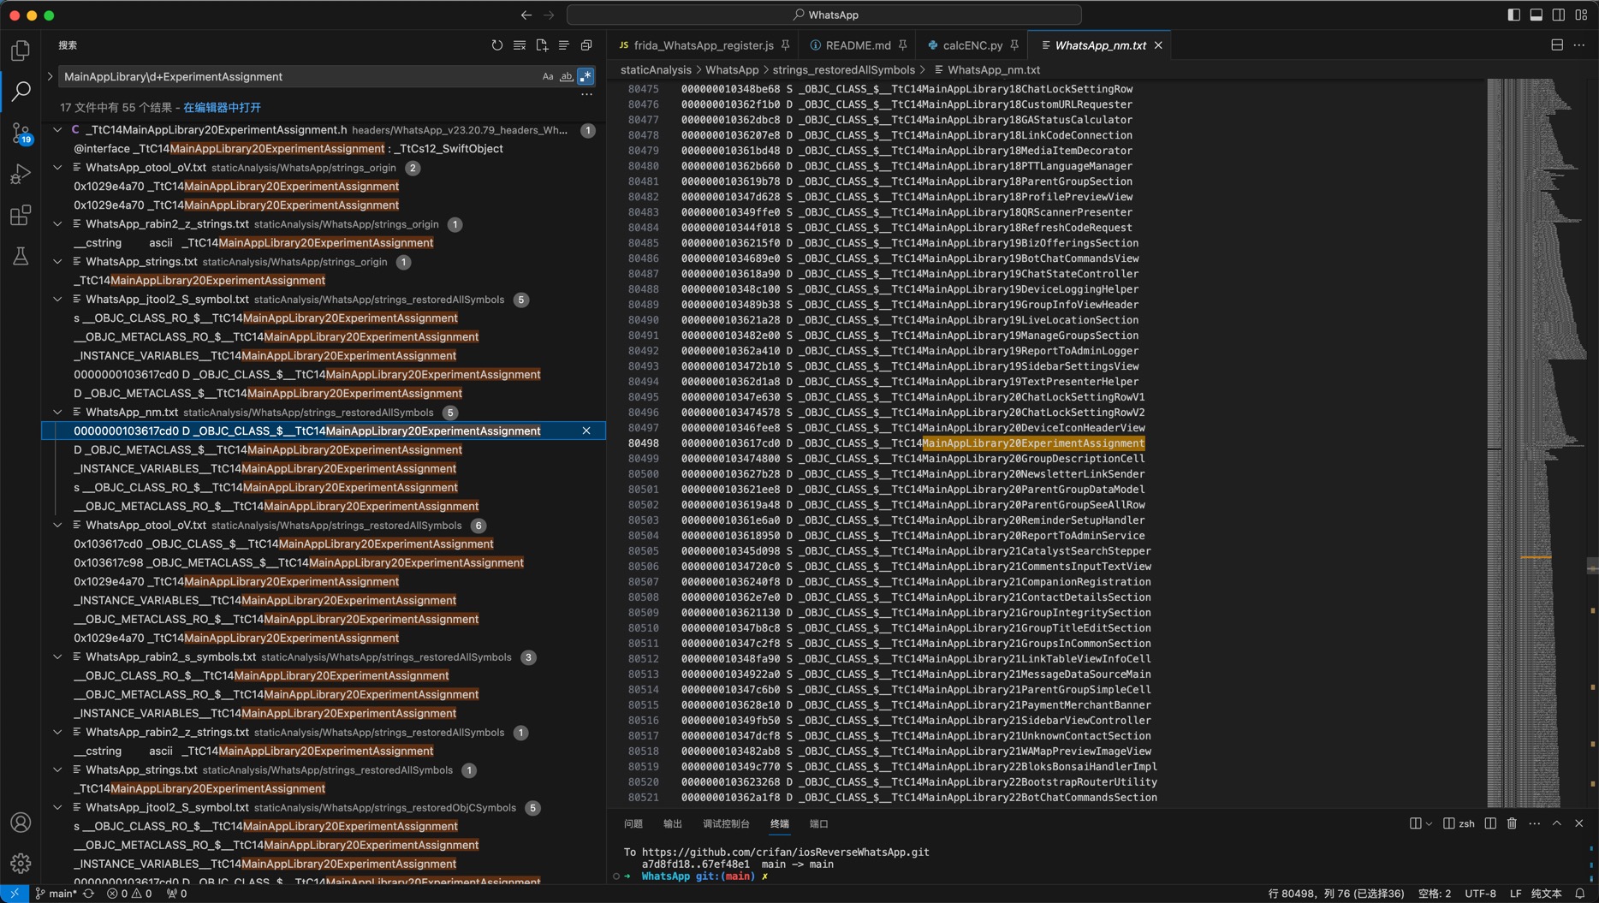Open Accounts menu in activity bar

[21, 823]
